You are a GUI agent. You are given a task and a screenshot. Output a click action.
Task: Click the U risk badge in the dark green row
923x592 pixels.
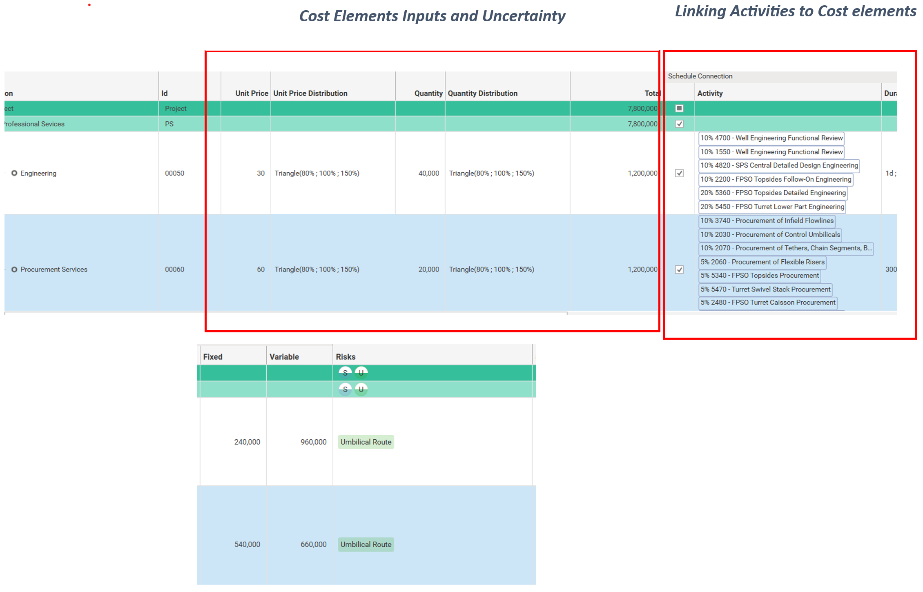click(361, 372)
